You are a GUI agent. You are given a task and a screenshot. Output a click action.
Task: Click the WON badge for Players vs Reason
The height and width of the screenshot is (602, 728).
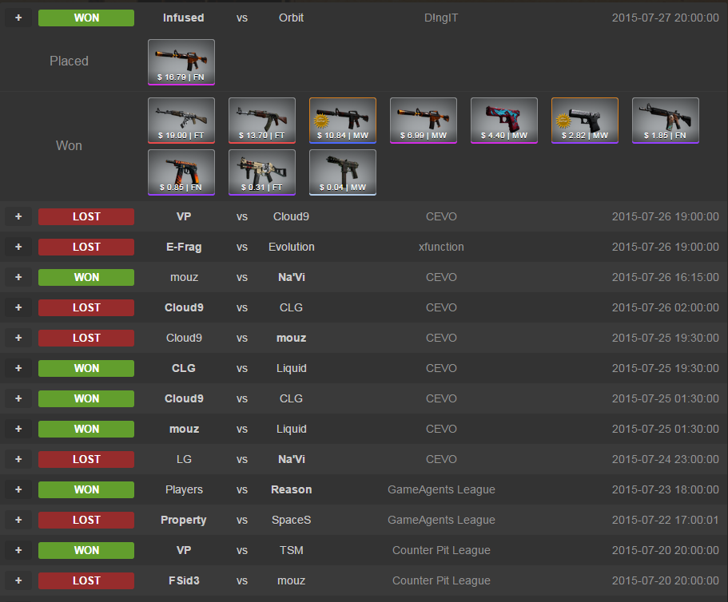tap(86, 489)
